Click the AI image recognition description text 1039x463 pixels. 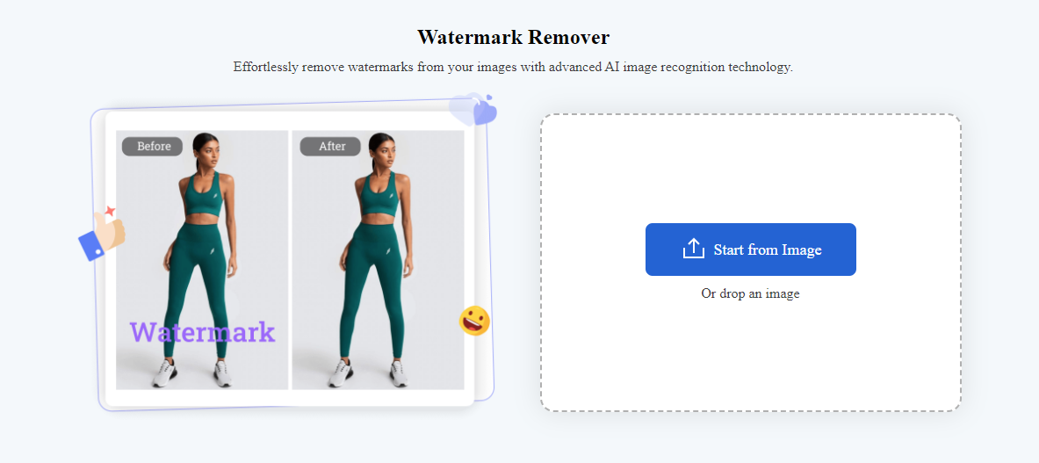(x=514, y=68)
